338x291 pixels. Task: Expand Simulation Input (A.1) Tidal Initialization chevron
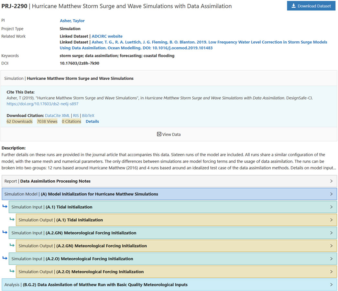tap(331, 207)
